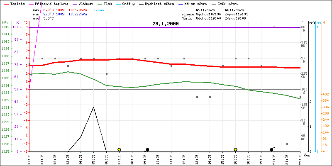Click the date title 23.1.2000
332x166 pixels.
165,24
